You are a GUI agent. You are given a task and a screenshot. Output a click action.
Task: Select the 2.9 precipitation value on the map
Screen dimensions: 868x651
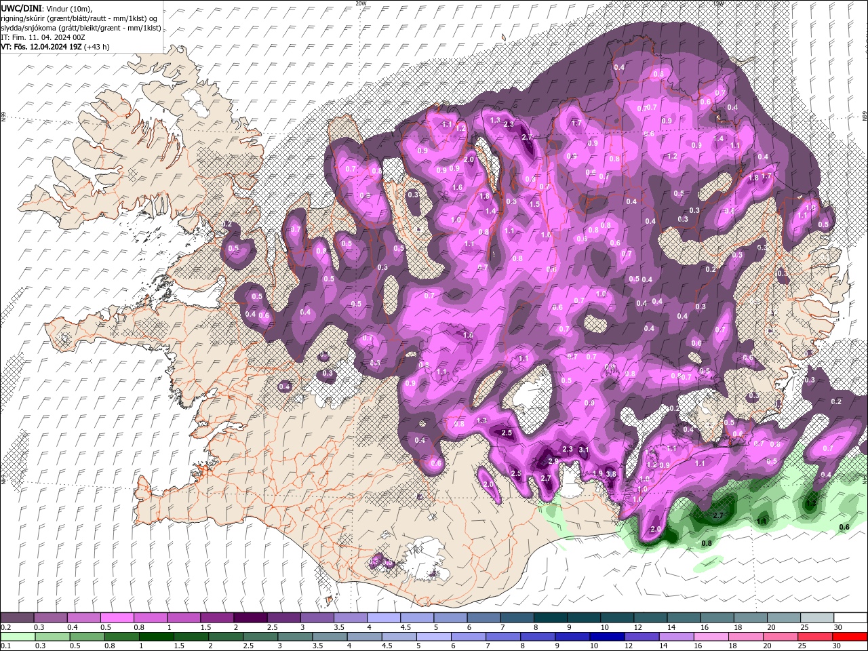(553, 461)
